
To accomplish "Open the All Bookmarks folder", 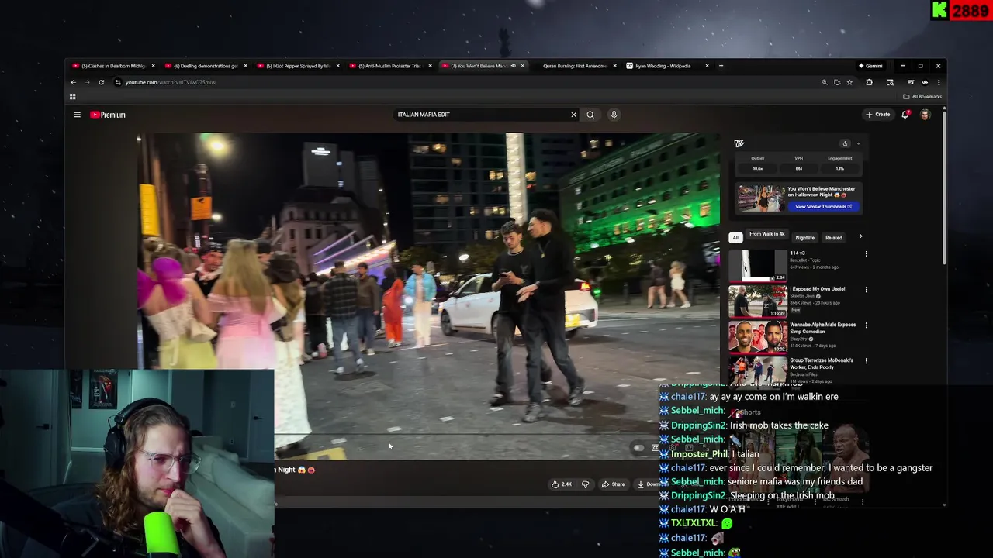I will pos(922,97).
